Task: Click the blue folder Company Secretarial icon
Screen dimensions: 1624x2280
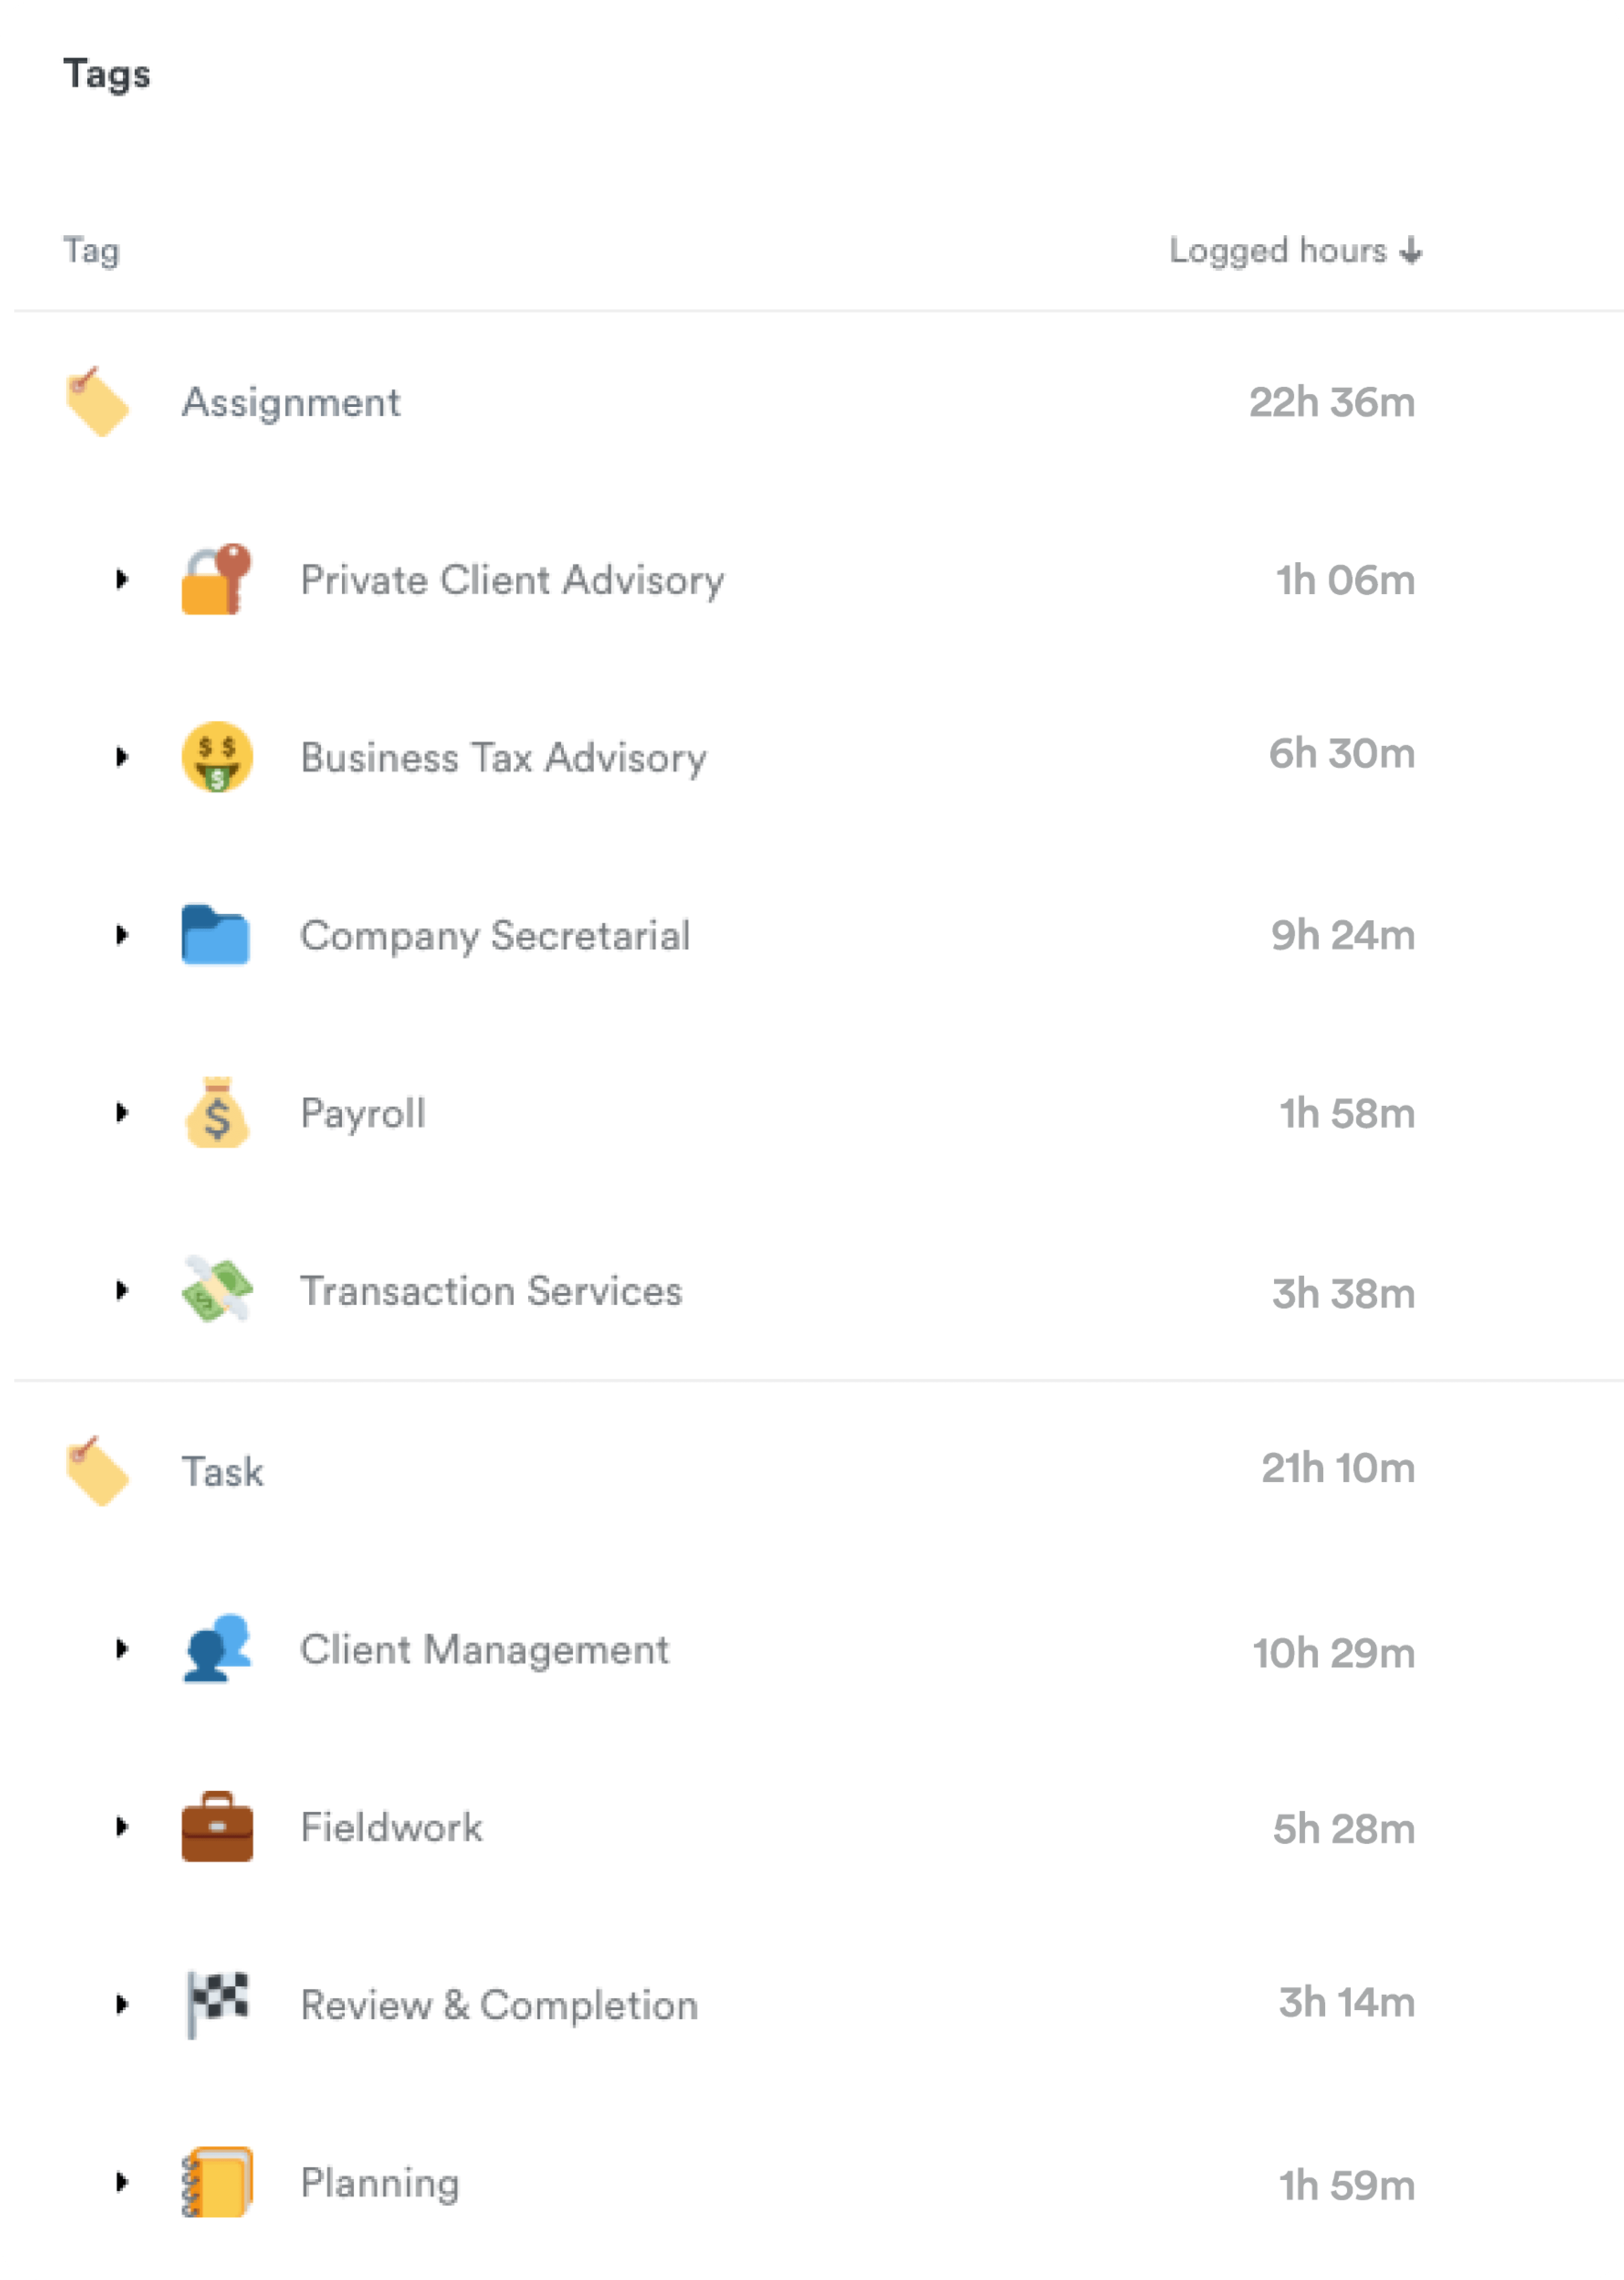Action: pos(216,934)
